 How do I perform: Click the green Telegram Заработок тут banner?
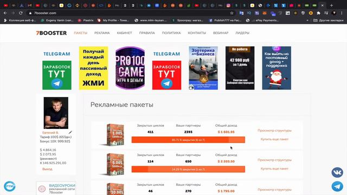[57, 68]
